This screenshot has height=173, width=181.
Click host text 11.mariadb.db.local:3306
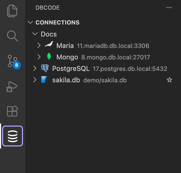tap(113, 46)
